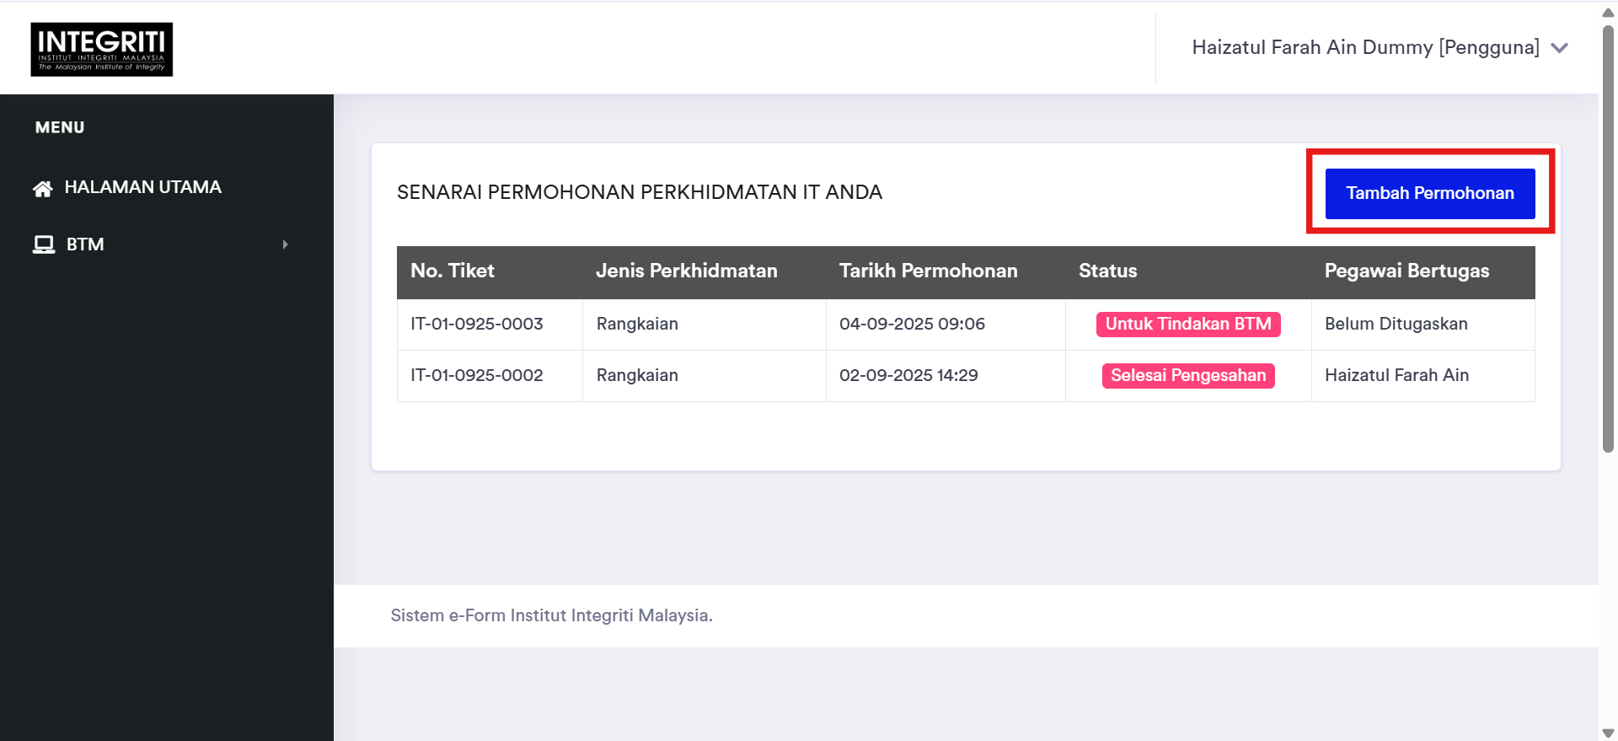1618x741 pixels.
Task: Go to Halaman Utama menu item
Action: tap(142, 187)
